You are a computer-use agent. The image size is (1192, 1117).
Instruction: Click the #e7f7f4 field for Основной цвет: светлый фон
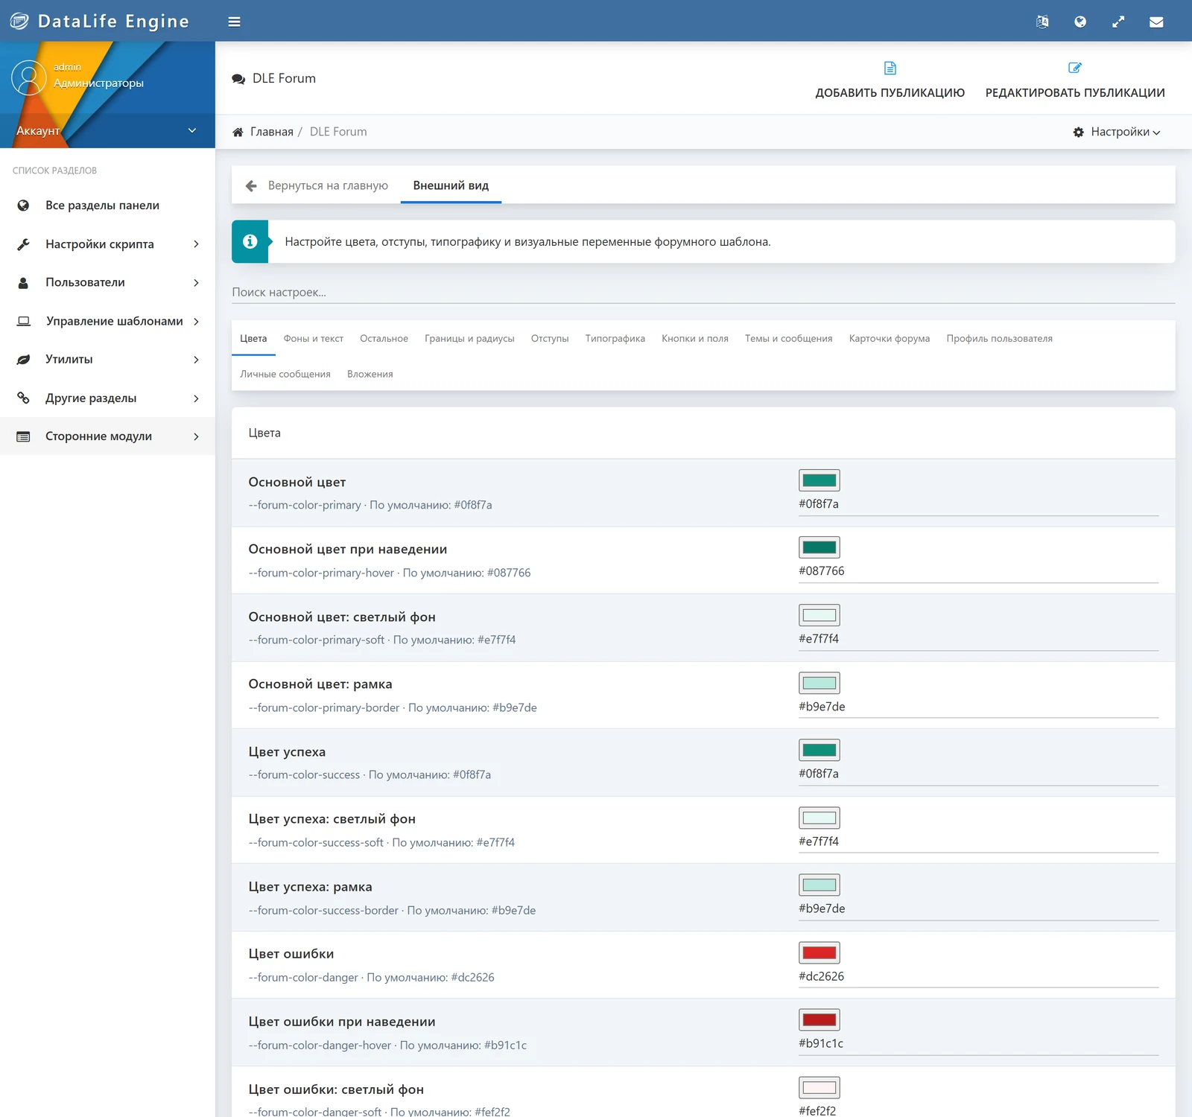(978, 639)
